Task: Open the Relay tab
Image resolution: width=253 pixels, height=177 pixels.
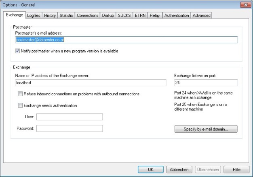Action: click(x=154, y=16)
